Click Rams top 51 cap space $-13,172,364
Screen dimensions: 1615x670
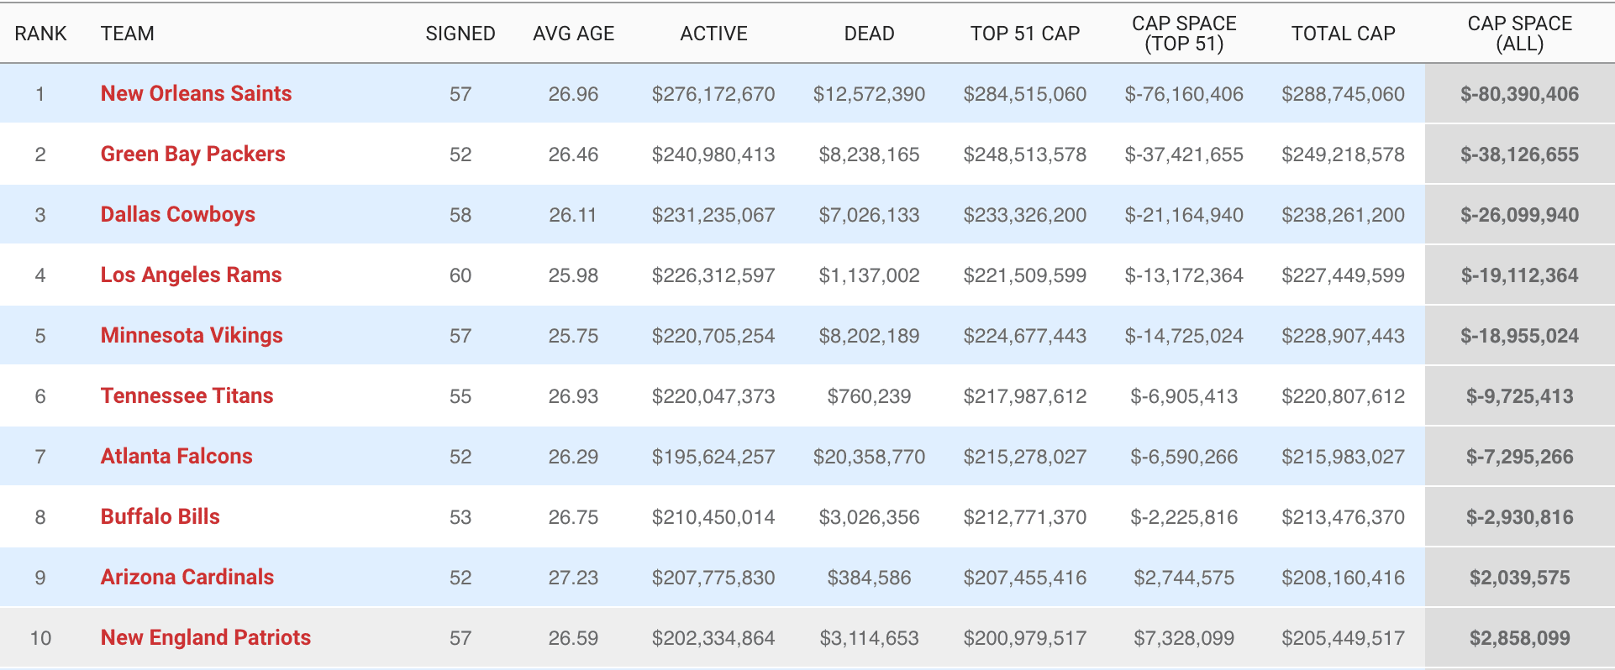coord(1184,275)
